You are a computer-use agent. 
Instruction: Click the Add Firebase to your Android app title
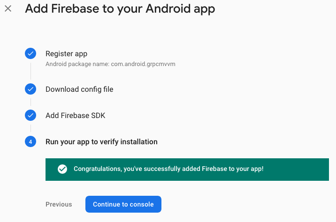click(x=120, y=9)
